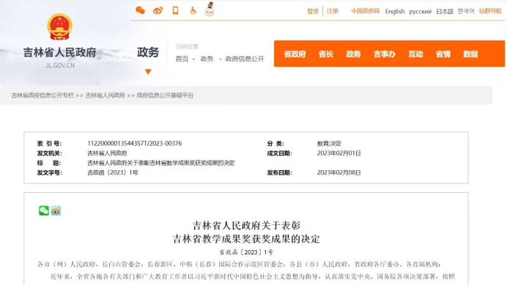The width and height of the screenshot is (507, 286).
Task: Enable accessibility mode via wheelchair icon
Action: [193, 10]
